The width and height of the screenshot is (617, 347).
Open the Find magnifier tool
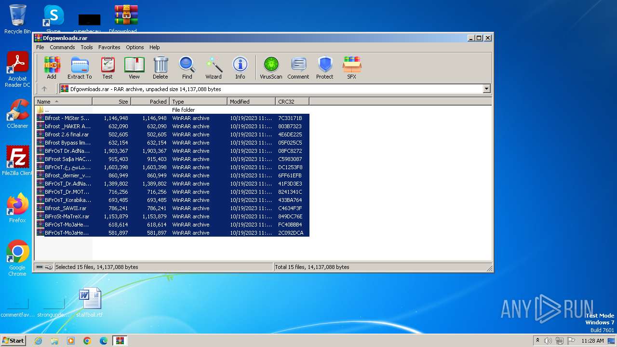click(187, 68)
